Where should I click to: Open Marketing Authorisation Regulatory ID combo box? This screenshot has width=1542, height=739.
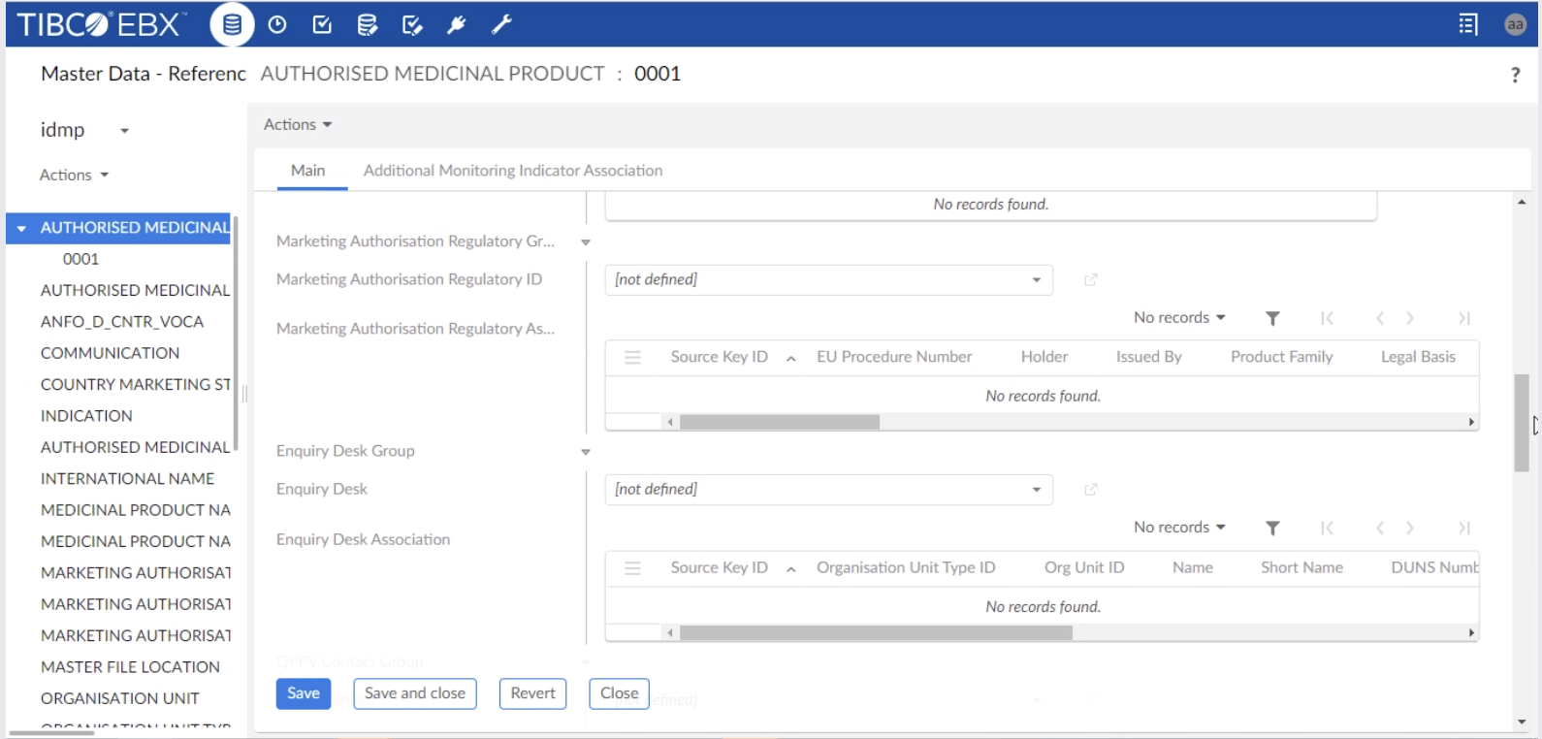tap(828, 279)
